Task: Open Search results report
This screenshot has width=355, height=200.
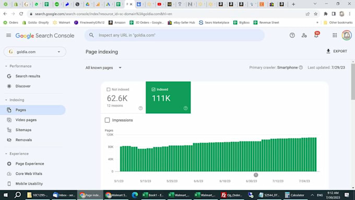Action: (x=28, y=76)
